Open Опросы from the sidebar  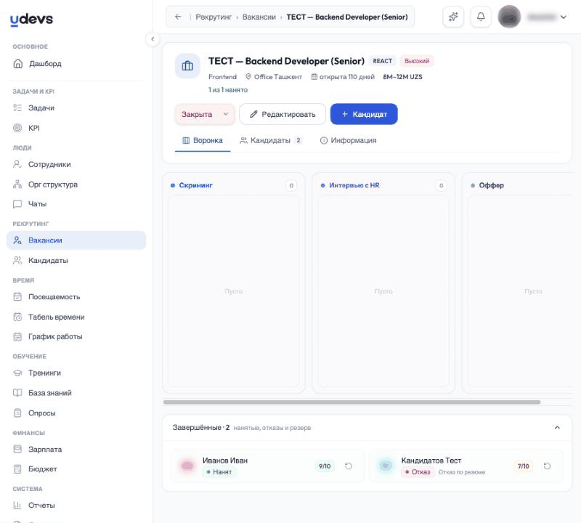click(x=76, y=413)
